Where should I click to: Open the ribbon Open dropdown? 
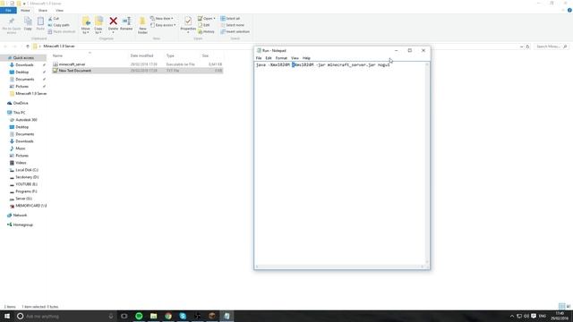coord(207,18)
